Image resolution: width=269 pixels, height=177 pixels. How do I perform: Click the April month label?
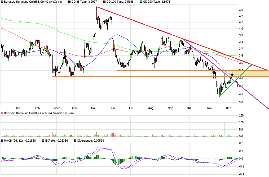pyautogui.click(x=74, y=108)
